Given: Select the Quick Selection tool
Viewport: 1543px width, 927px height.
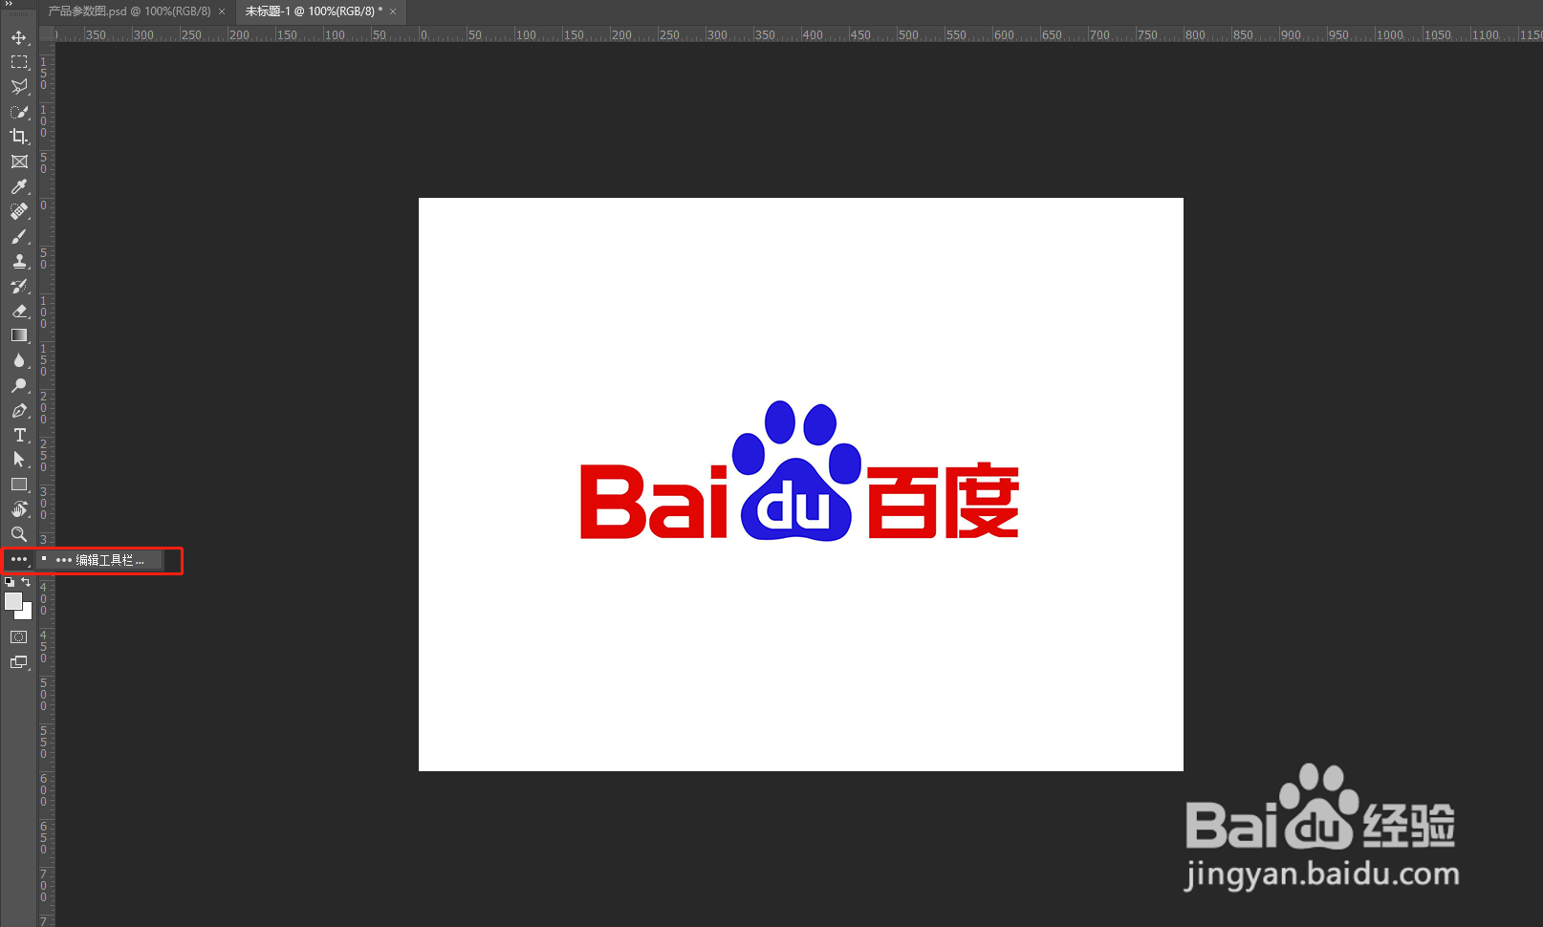Looking at the screenshot, I should (18, 112).
